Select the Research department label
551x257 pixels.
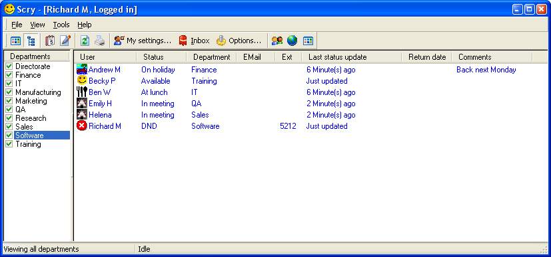click(31, 118)
